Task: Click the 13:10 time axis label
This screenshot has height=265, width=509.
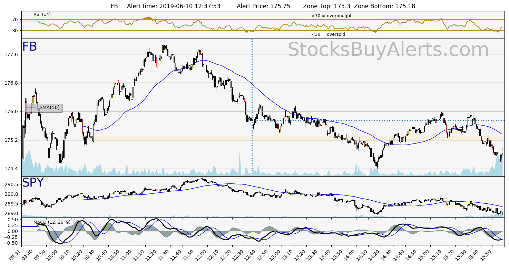Action: point(287,255)
